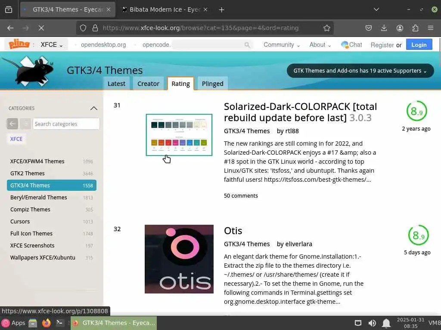Open a new tab with plus button

click(221, 10)
